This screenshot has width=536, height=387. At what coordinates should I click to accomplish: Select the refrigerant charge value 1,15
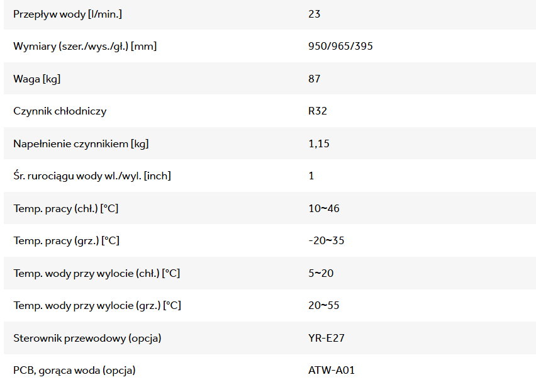tap(319, 143)
